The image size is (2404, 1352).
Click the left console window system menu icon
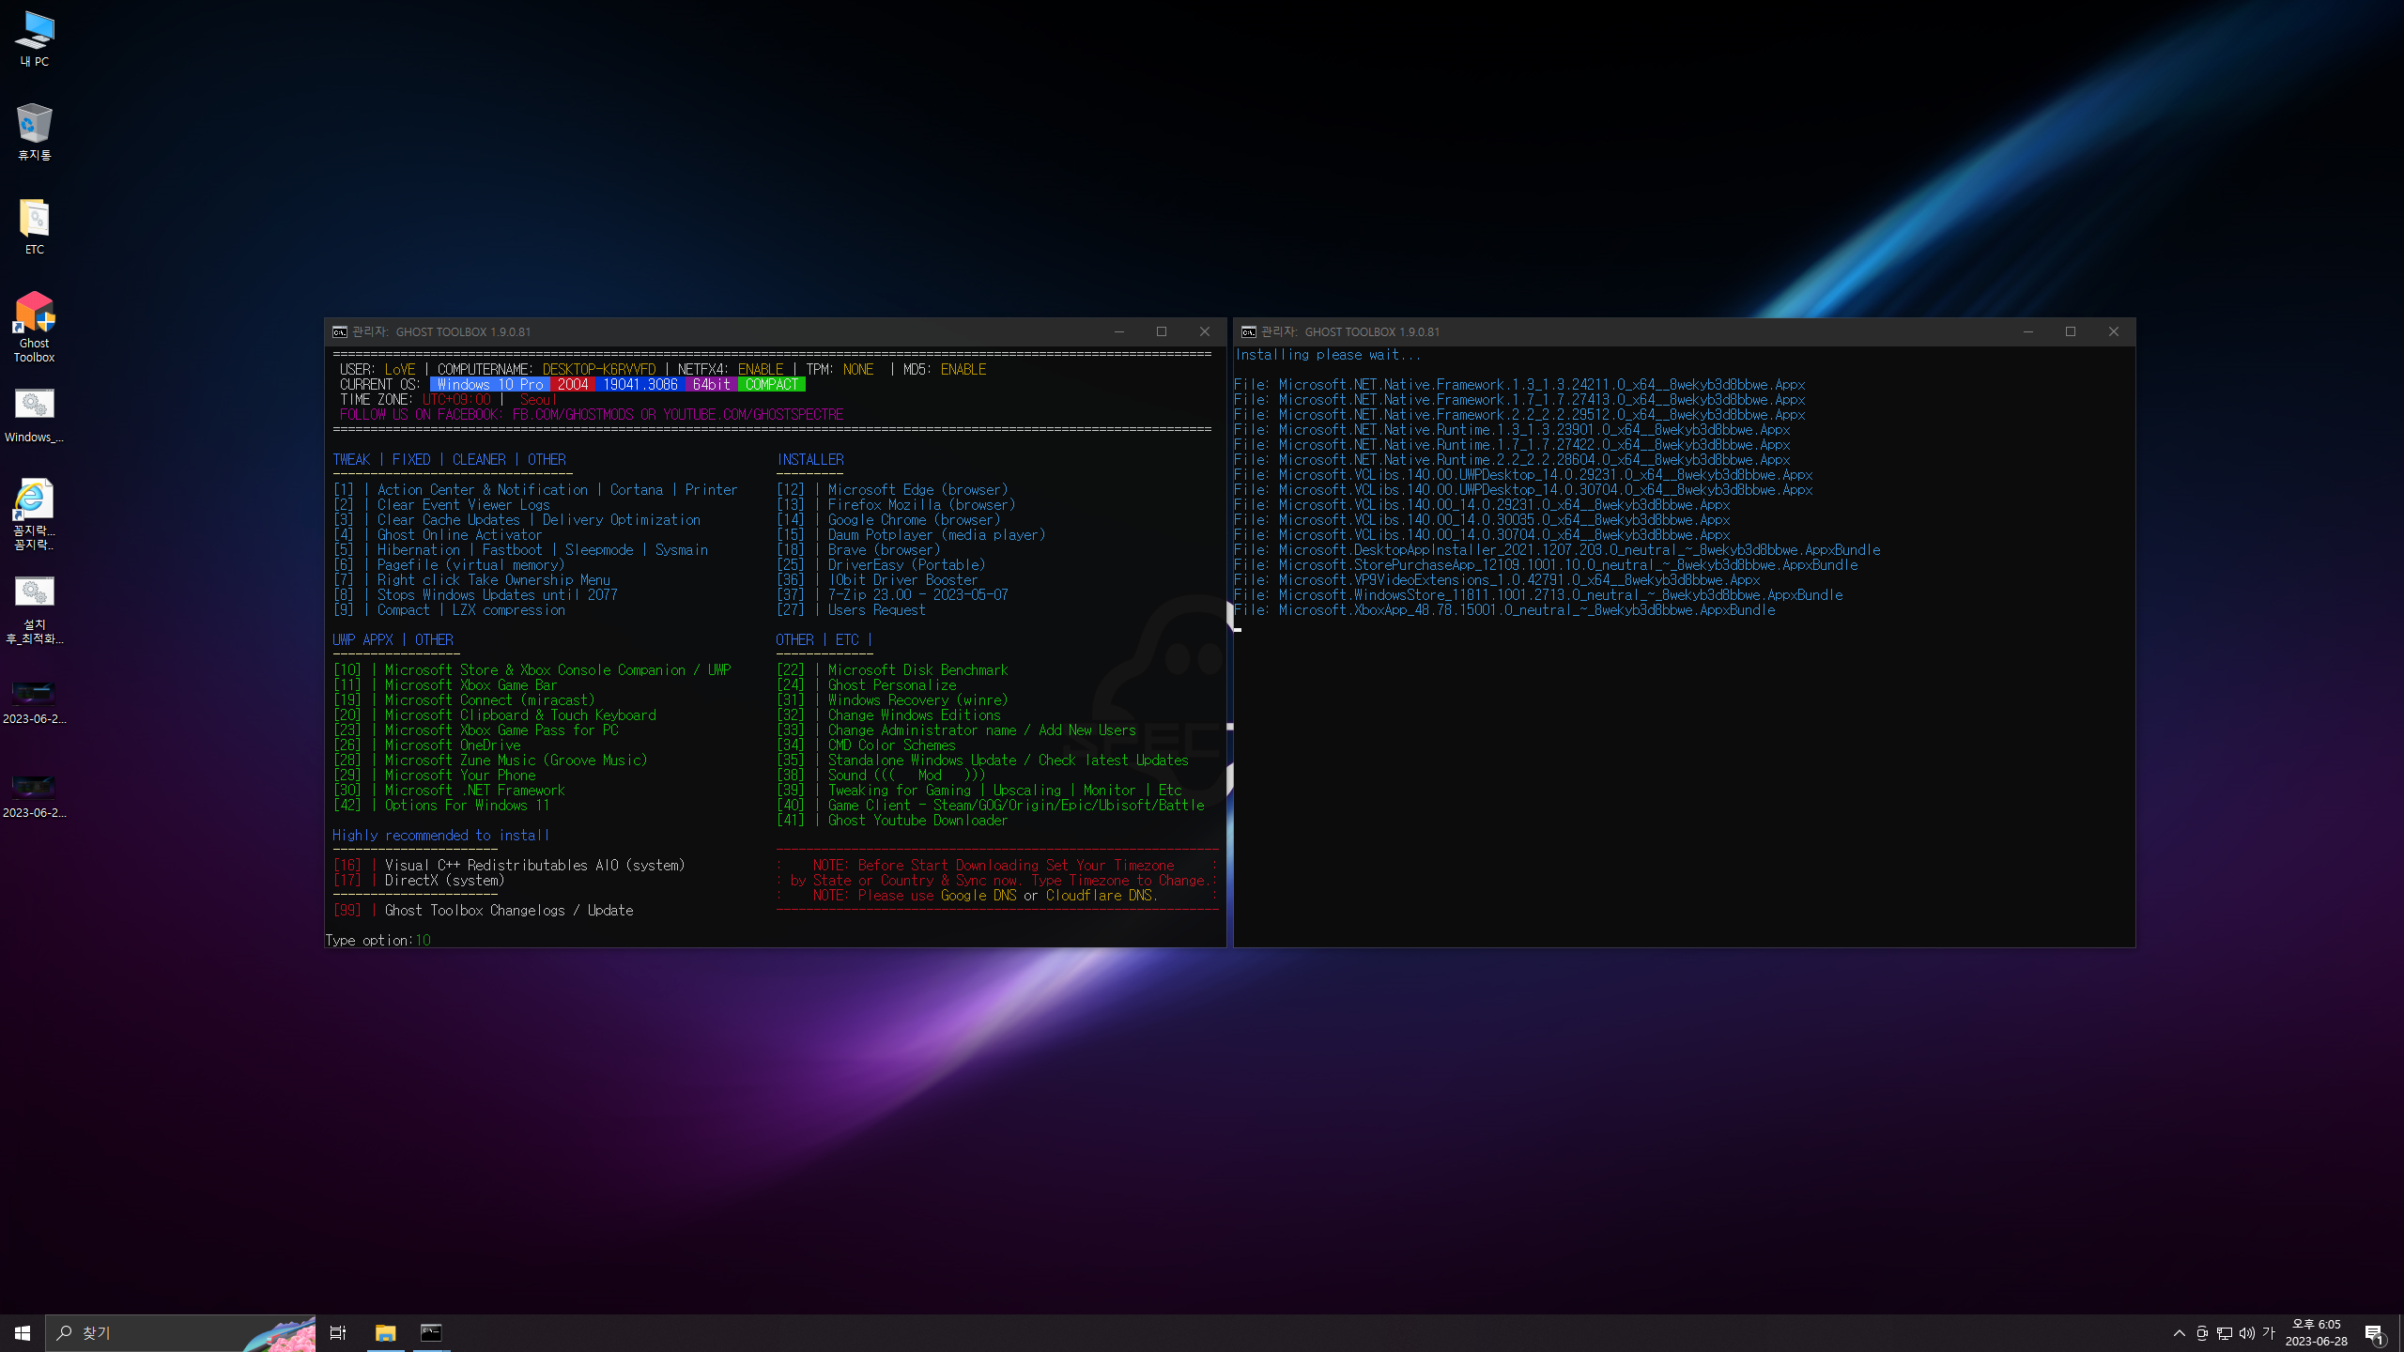click(x=340, y=331)
